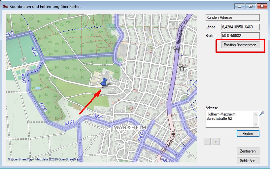Center the map using Zentrieren
The image size is (270, 169).
click(x=248, y=151)
